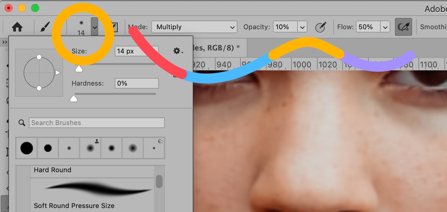447x212 pixels.
Task: Toggle pressure for opacity button
Action: [x=321, y=27]
